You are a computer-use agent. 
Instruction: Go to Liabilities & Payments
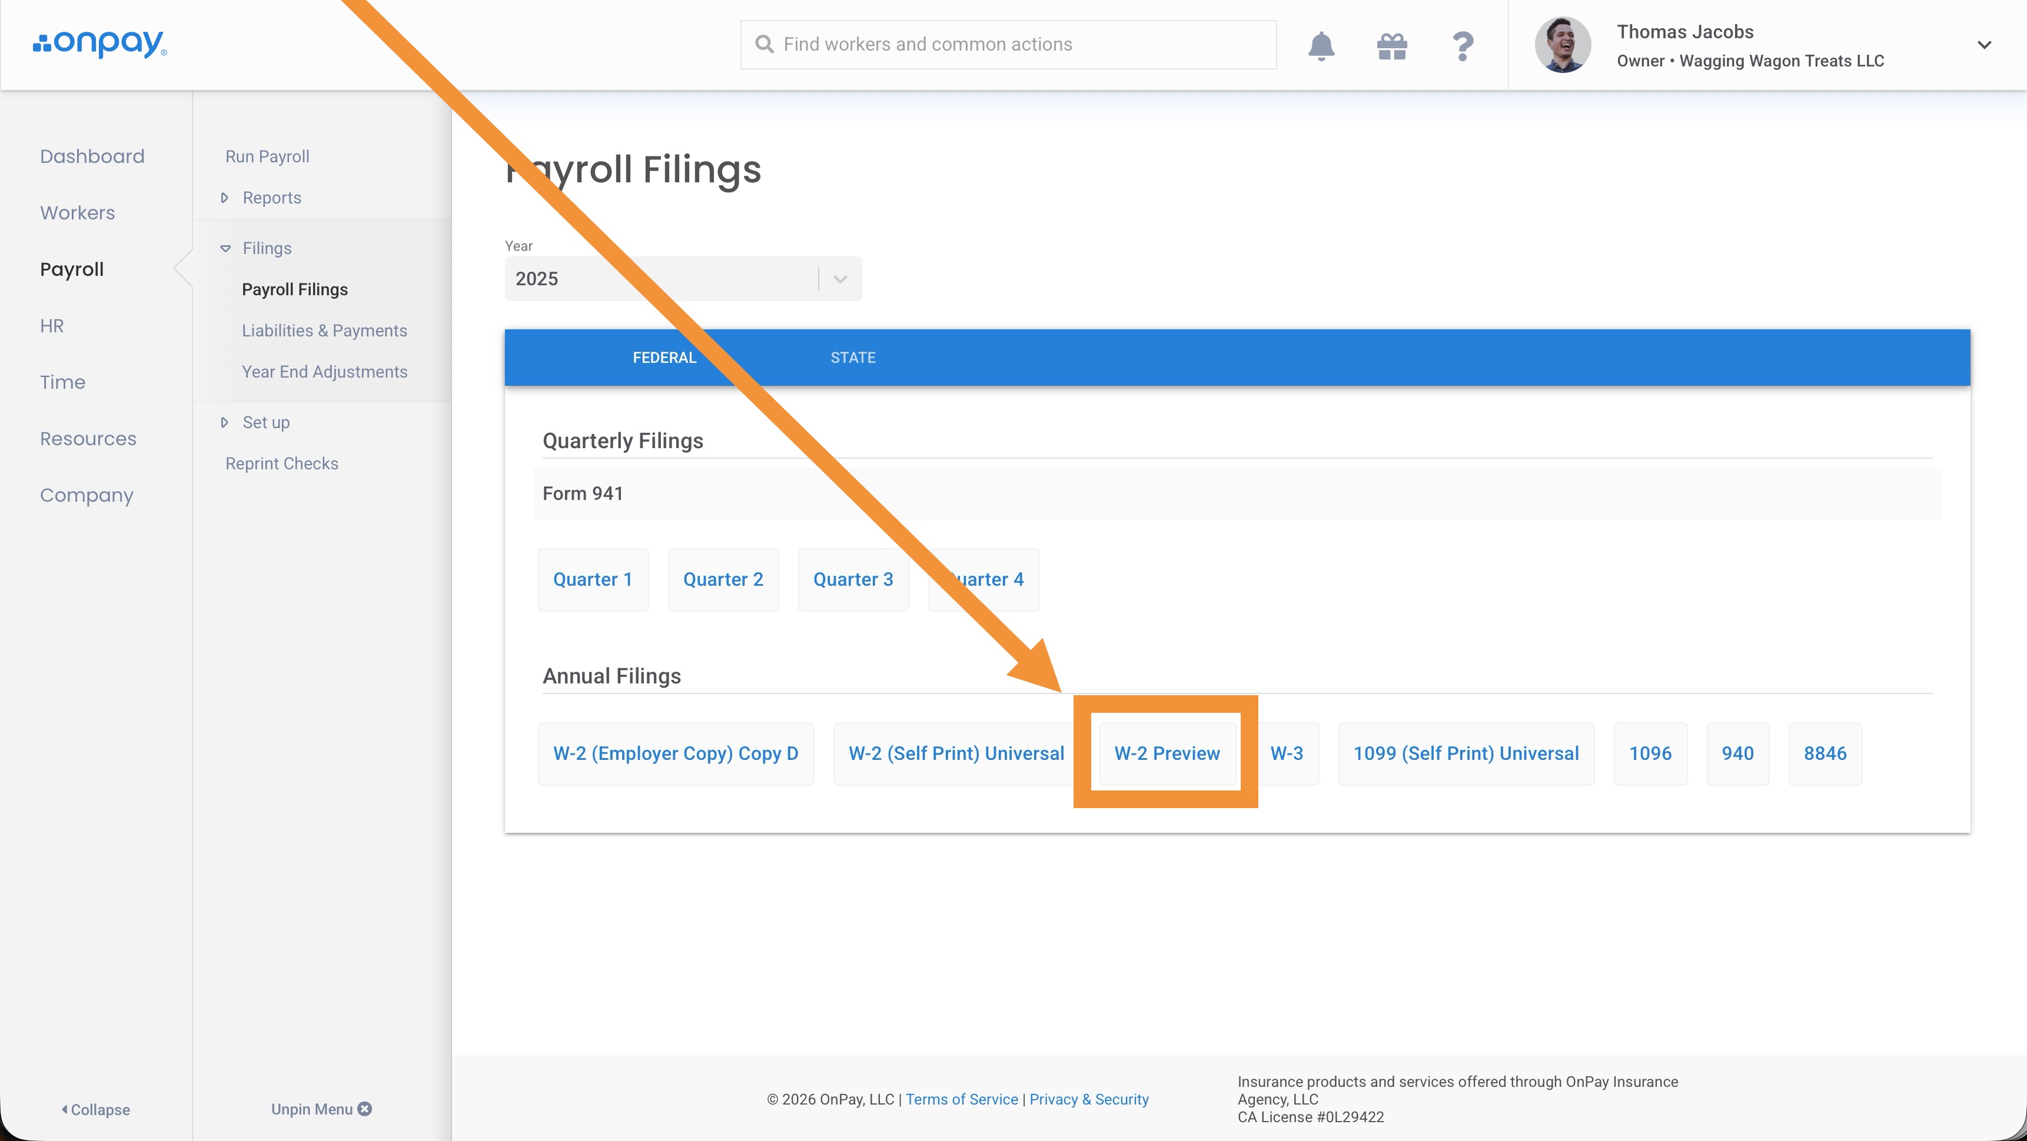point(324,331)
